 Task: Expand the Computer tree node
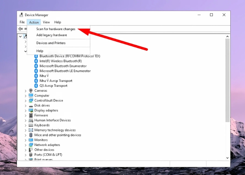[26, 96]
